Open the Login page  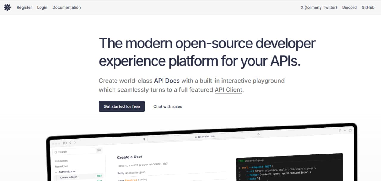pos(42,7)
